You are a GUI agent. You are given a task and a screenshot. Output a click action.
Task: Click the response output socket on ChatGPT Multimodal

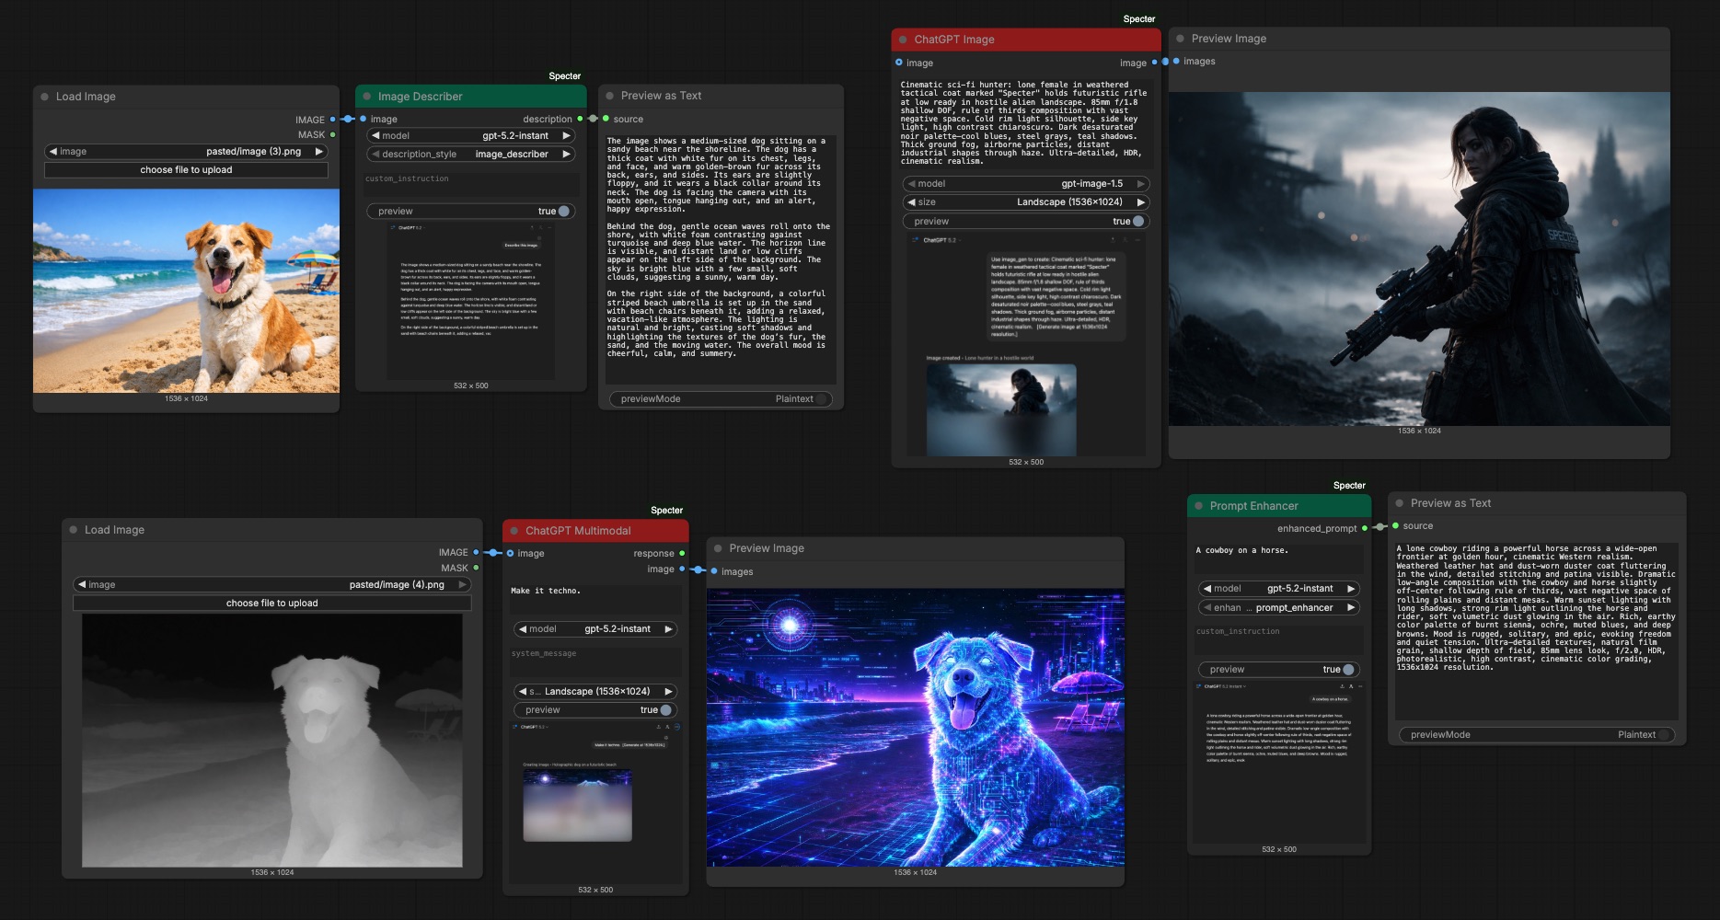click(682, 554)
